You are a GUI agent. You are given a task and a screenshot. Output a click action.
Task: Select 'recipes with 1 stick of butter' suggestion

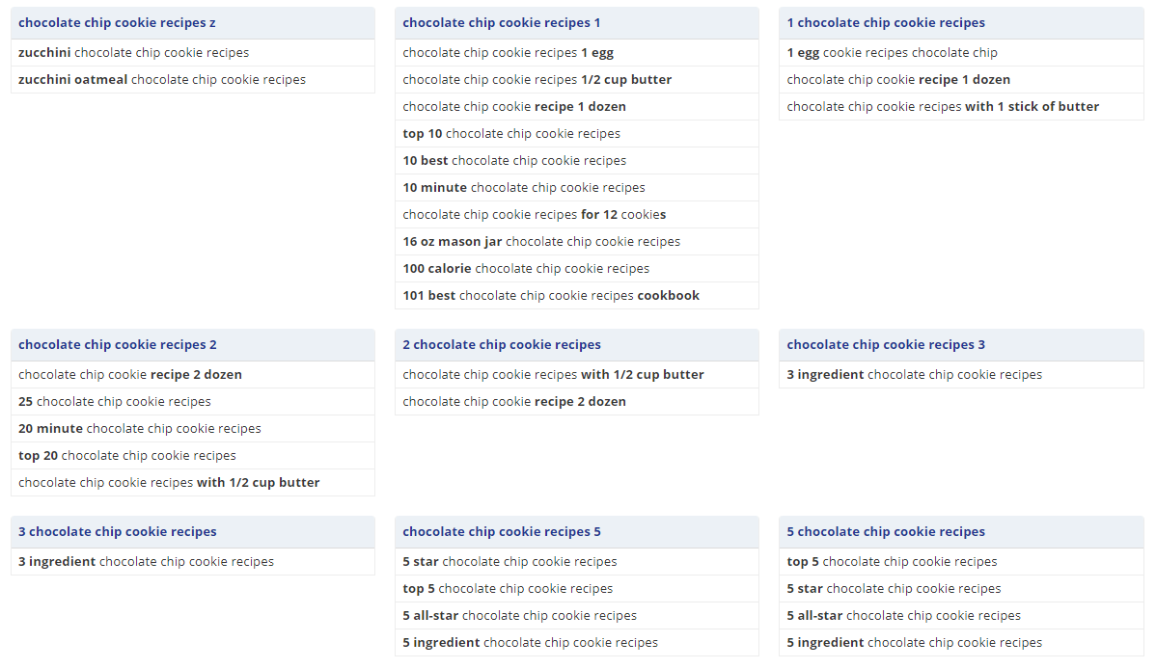pyautogui.click(x=943, y=107)
